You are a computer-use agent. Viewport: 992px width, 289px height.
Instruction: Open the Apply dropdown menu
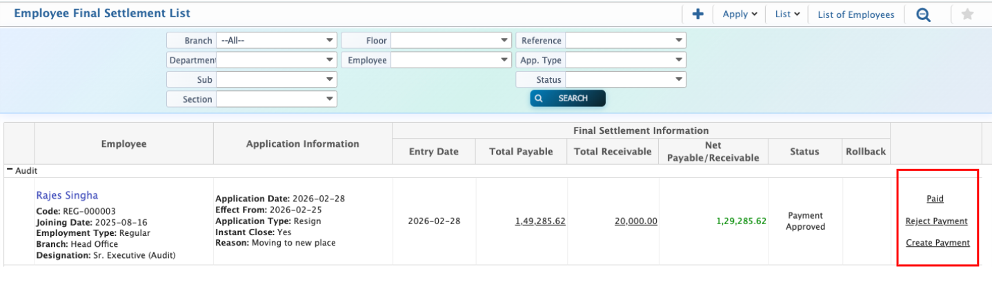[x=740, y=14]
